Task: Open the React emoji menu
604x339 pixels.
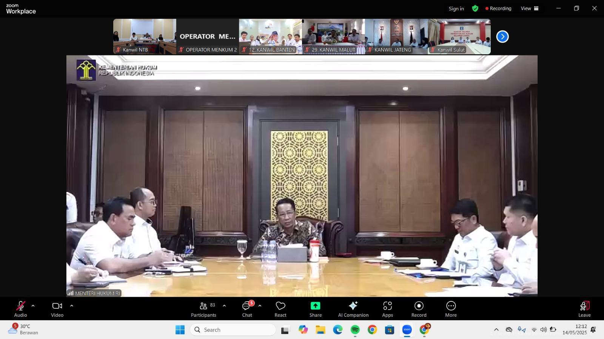Action: [280, 309]
